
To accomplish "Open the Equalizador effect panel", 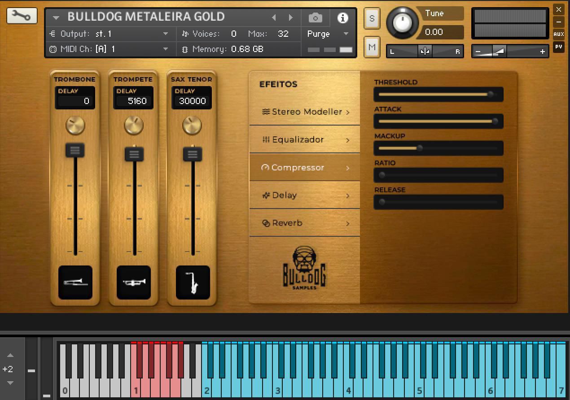I will [x=305, y=139].
